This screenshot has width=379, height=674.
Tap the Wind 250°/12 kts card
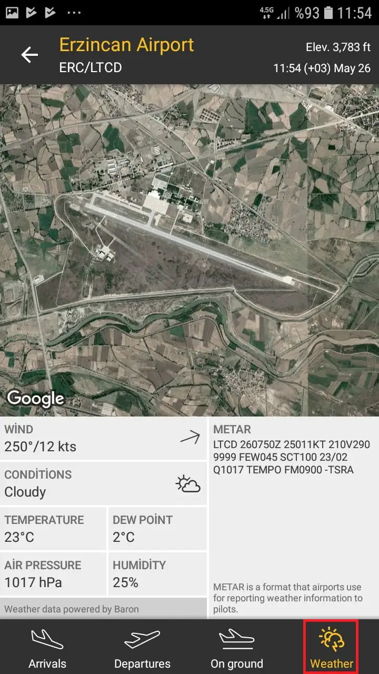[104, 439]
